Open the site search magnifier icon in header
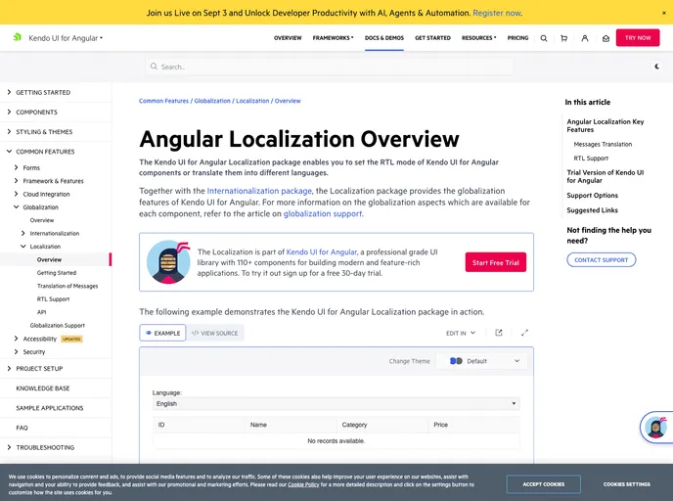The width and height of the screenshot is (673, 501). 544,38
